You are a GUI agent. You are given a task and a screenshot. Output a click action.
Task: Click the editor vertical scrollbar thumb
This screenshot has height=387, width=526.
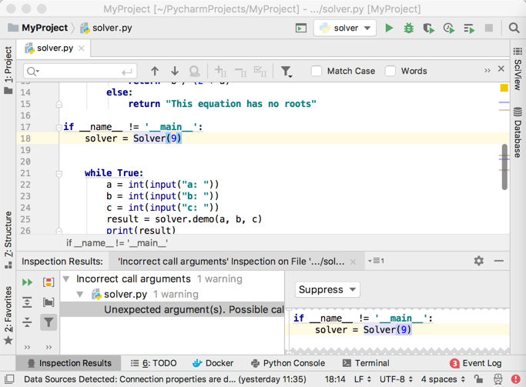click(x=504, y=167)
